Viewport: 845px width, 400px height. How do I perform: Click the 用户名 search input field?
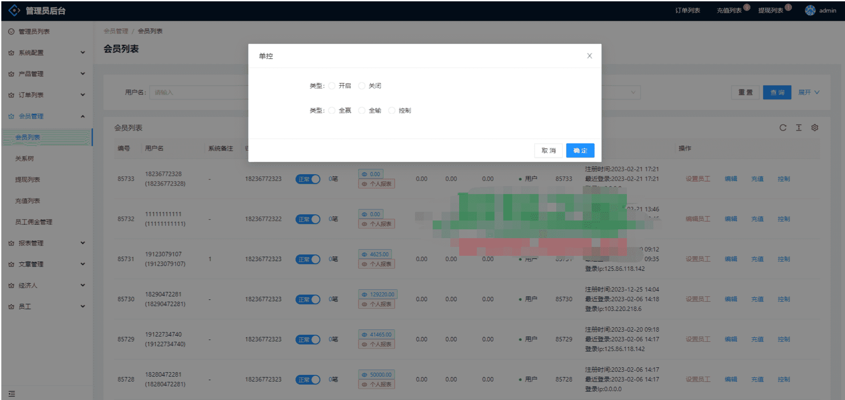click(199, 92)
